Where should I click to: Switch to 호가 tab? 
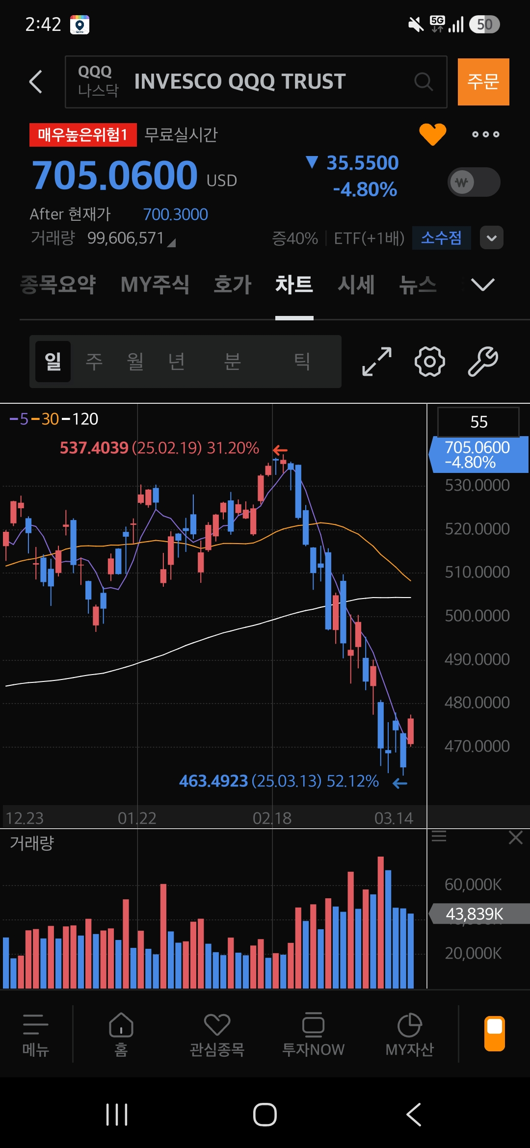coord(232,285)
